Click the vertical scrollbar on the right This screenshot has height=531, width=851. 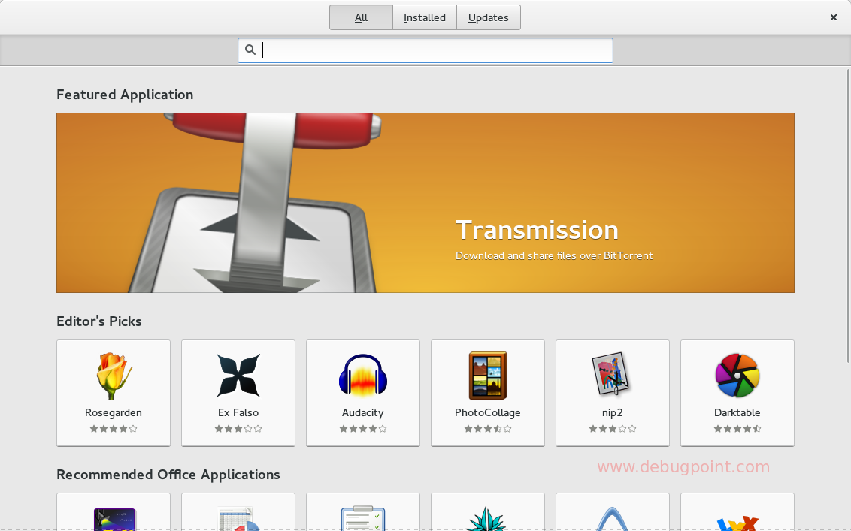click(x=848, y=216)
